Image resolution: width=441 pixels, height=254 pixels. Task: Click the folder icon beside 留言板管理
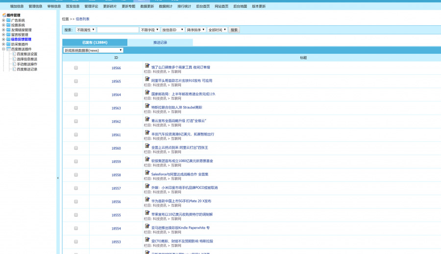tap(8, 35)
